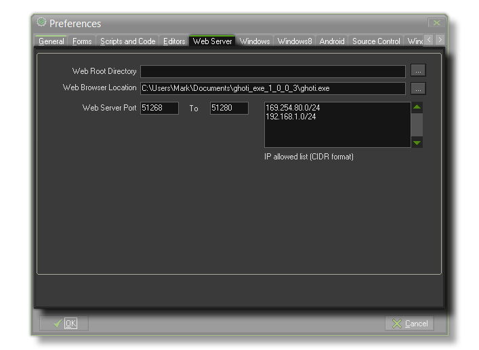Screen dimensions: 479x350
Task: Open the Source Control tab
Action: [x=376, y=41]
